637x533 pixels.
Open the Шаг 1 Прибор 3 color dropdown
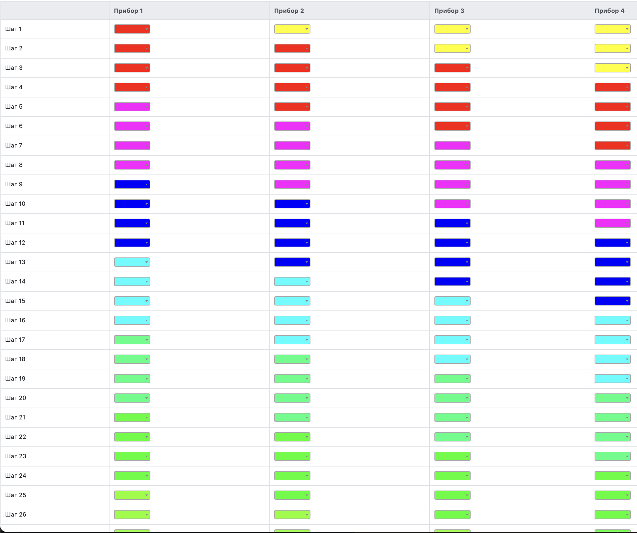tap(453, 29)
